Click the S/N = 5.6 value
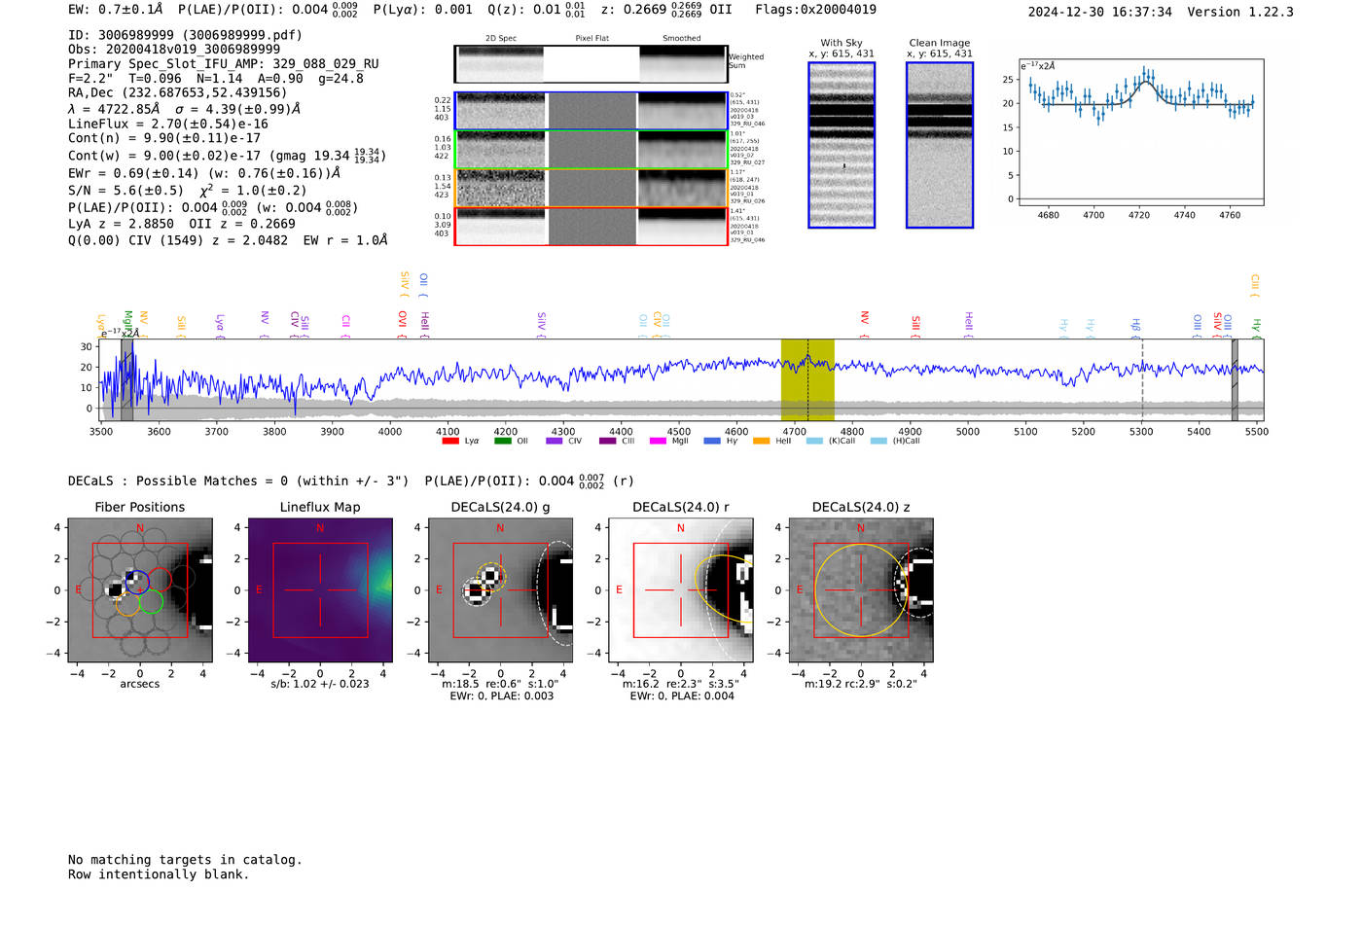The height and width of the screenshot is (927, 1362). [125, 191]
